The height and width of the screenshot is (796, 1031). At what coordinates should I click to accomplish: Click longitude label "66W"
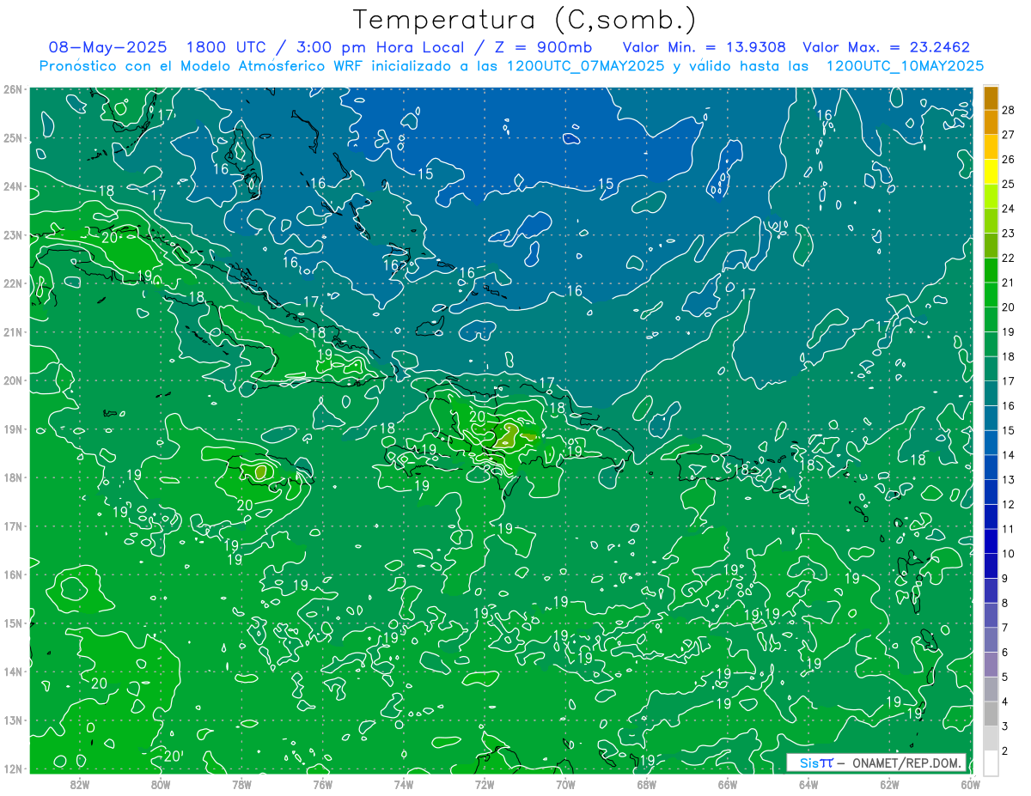click(x=728, y=784)
